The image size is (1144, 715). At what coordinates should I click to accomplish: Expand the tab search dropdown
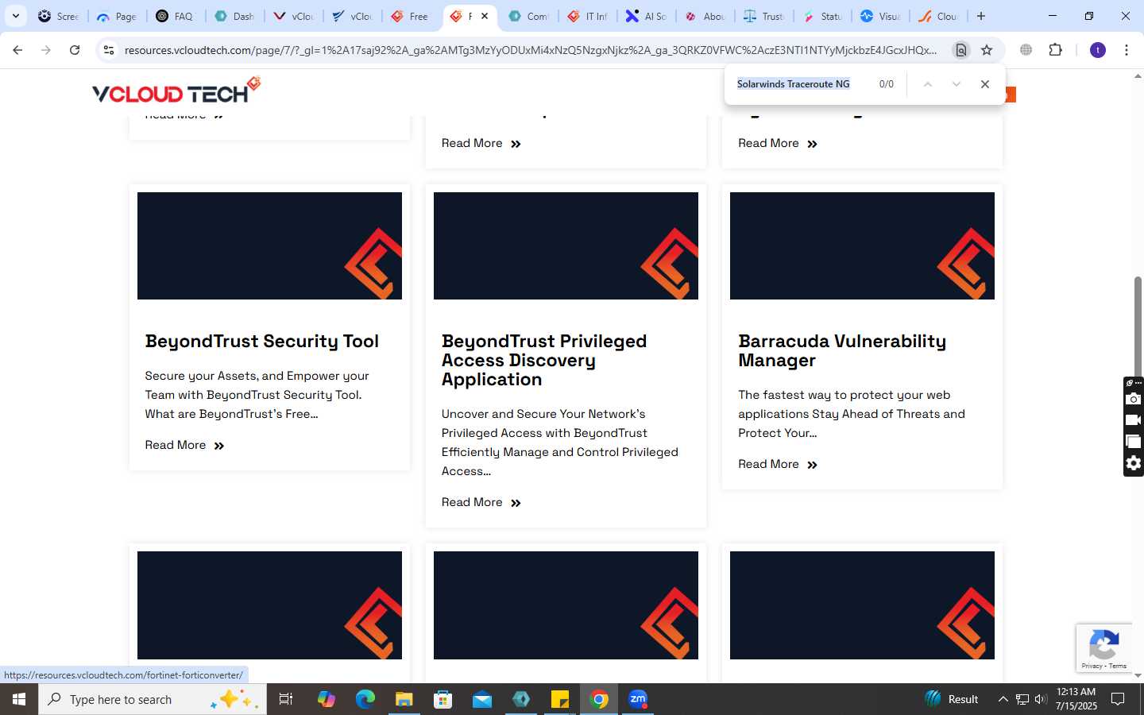(x=15, y=16)
